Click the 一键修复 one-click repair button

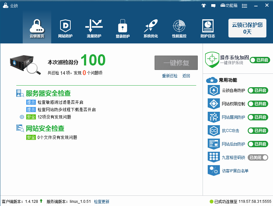point(176,63)
